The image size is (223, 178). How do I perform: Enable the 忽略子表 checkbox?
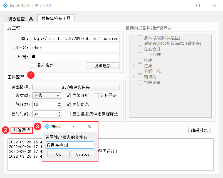[96, 95]
